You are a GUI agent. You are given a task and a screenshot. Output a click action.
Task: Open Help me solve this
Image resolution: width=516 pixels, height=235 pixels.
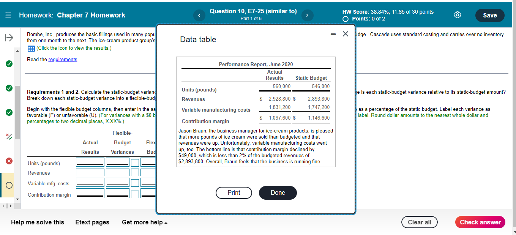tap(38, 222)
